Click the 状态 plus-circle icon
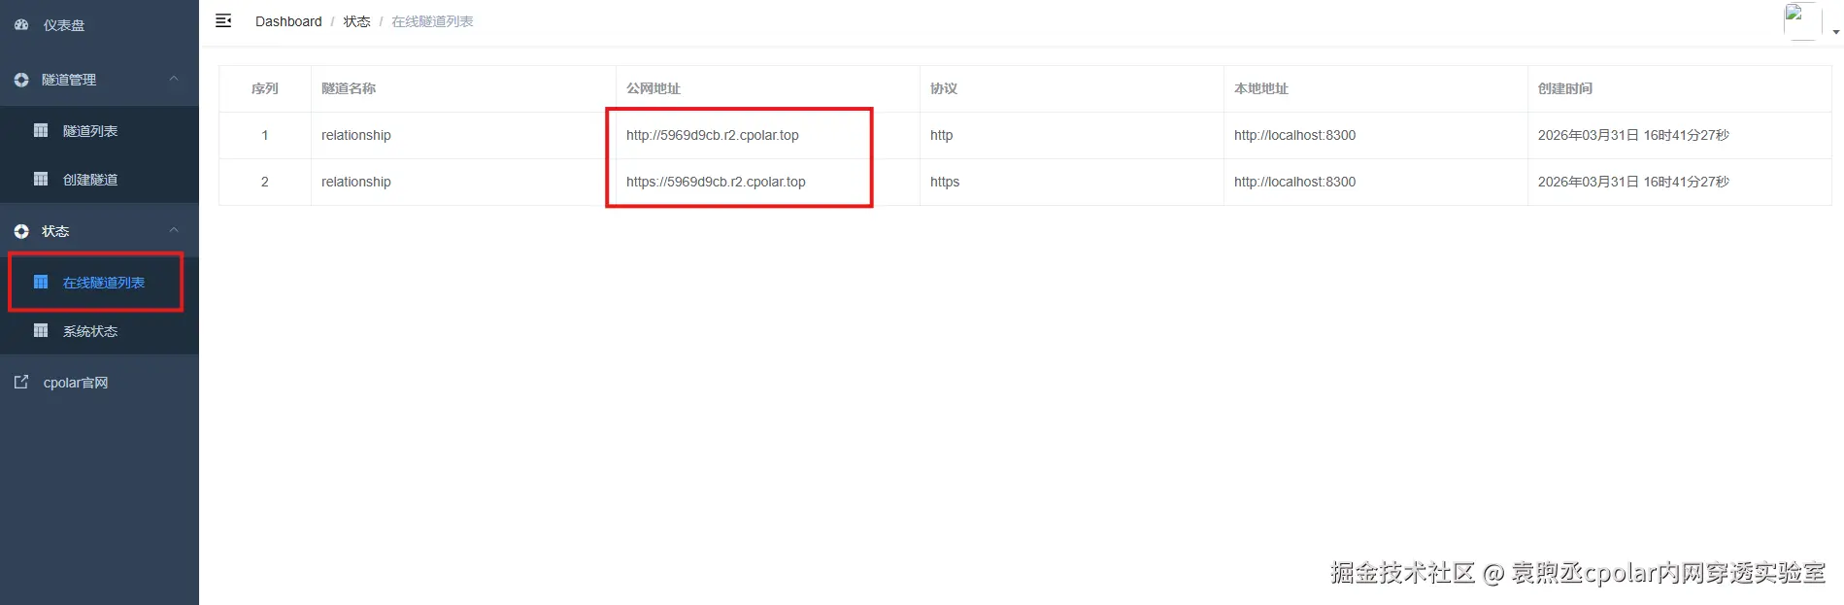The width and height of the screenshot is (1844, 605). tap(21, 231)
